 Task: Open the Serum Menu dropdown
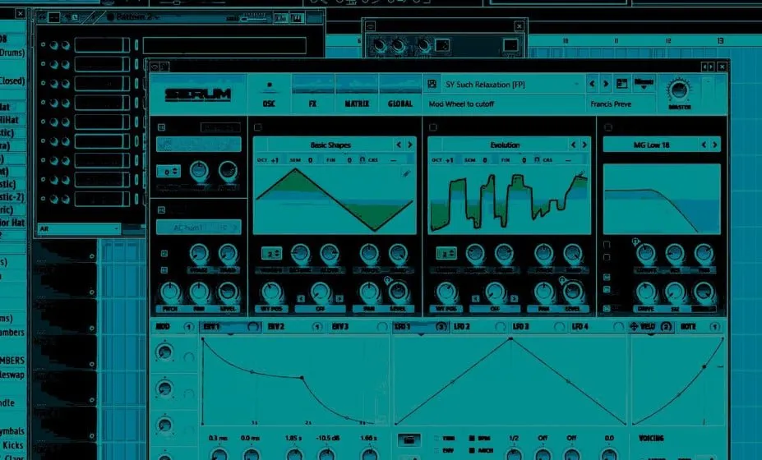[644, 84]
